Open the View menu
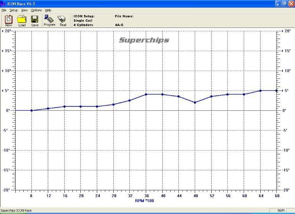 point(24,10)
